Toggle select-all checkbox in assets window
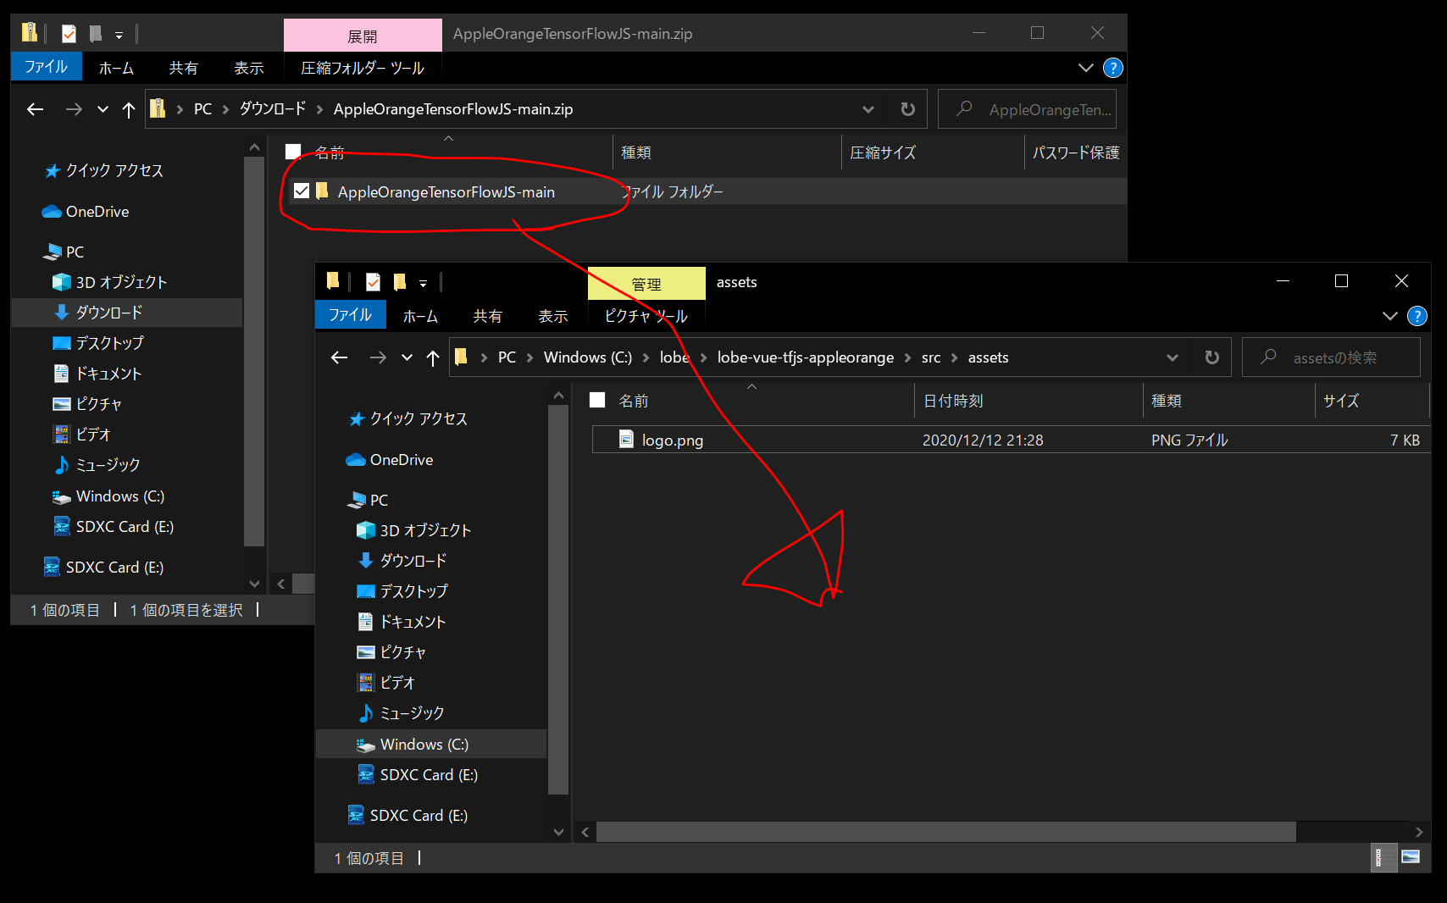 597,400
